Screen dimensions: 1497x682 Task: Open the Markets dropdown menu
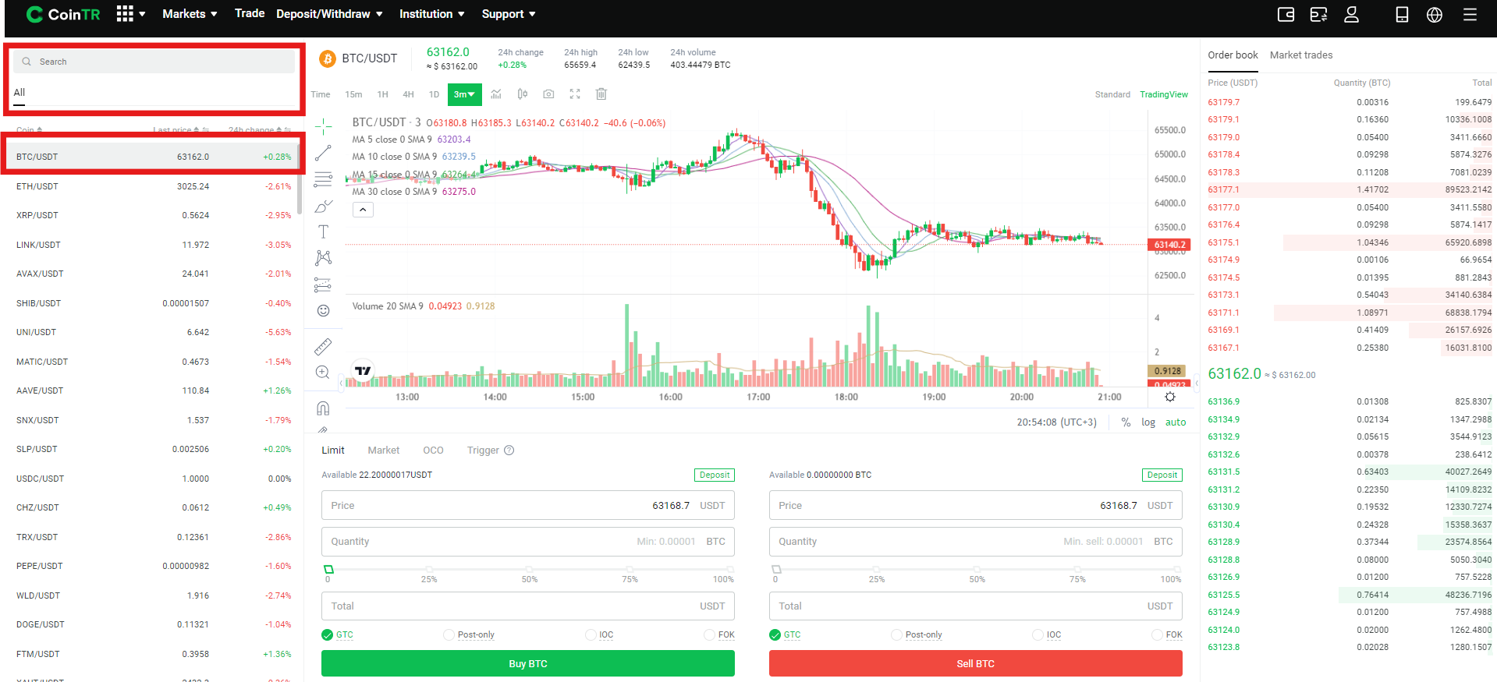click(x=190, y=14)
